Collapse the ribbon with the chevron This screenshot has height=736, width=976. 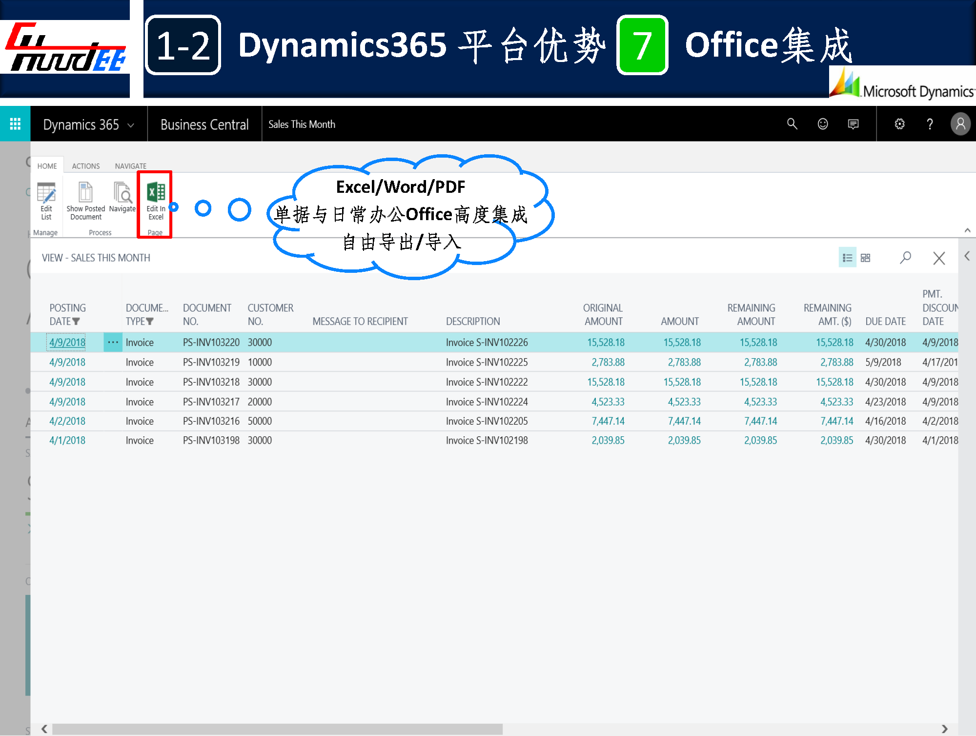pos(967,230)
